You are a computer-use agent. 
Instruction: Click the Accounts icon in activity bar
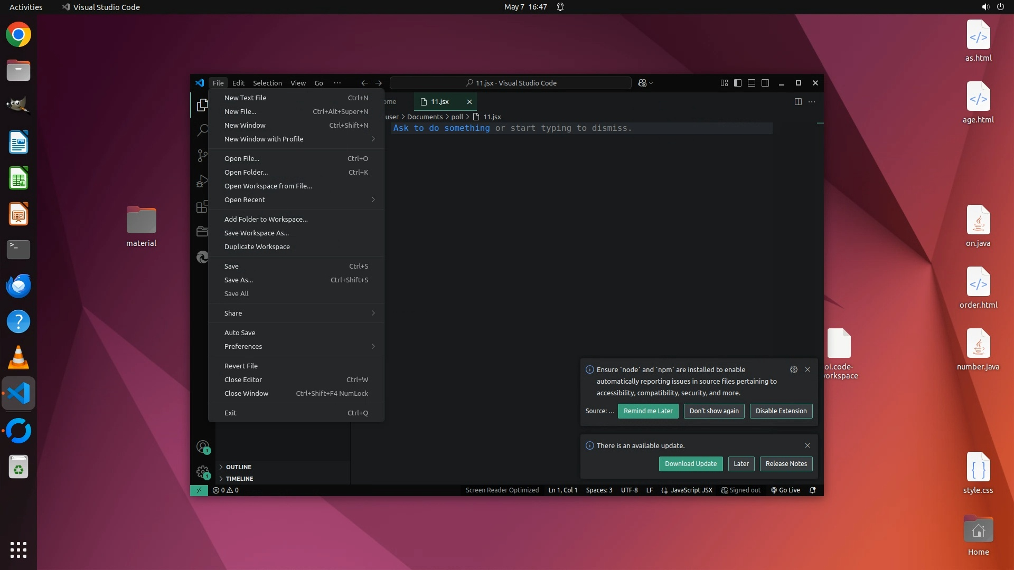click(x=203, y=447)
